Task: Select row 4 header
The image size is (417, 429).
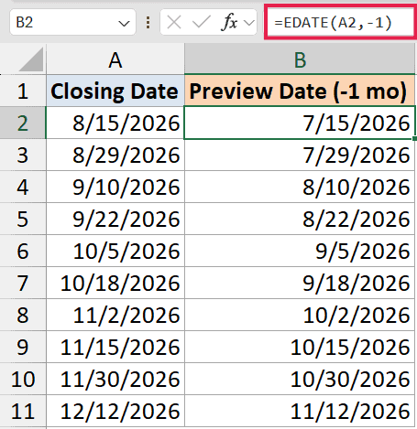Action: (x=23, y=187)
